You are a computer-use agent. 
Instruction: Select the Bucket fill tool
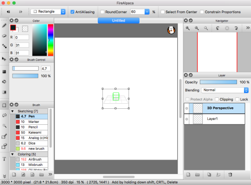point(4,82)
